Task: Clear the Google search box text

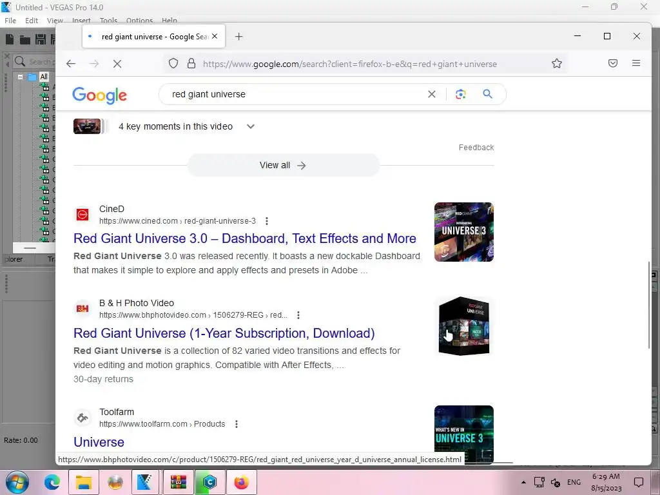Action: pyautogui.click(x=431, y=94)
